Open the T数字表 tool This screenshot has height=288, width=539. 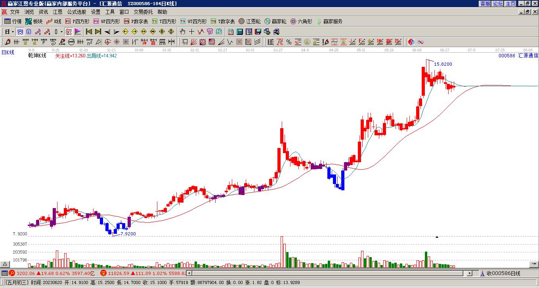(223, 21)
